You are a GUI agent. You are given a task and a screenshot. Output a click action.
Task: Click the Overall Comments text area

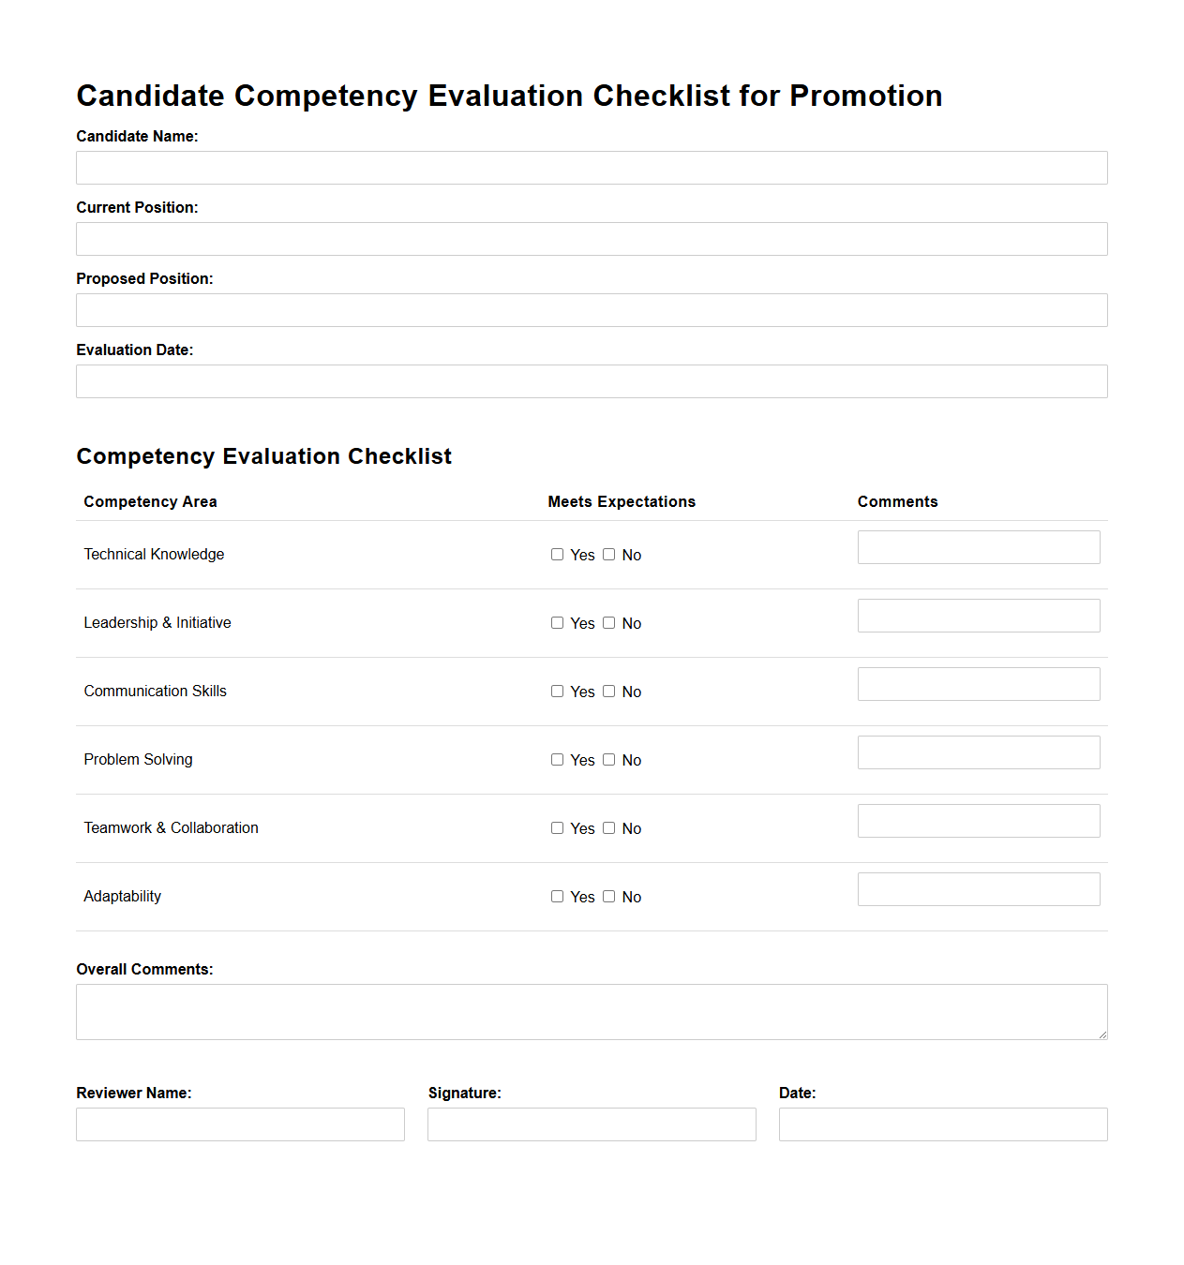pyautogui.click(x=592, y=1012)
